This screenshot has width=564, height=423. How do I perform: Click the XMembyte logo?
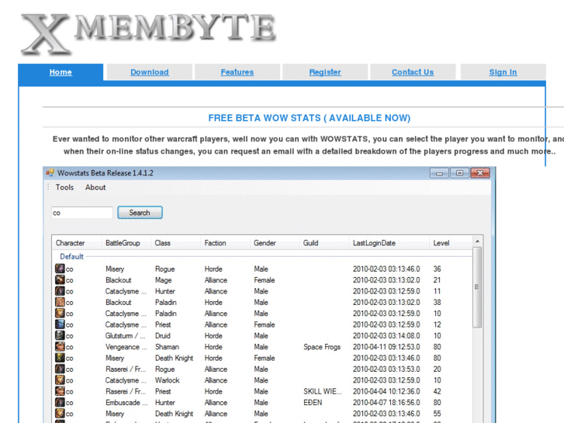pyautogui.click(x=148, y=33)
